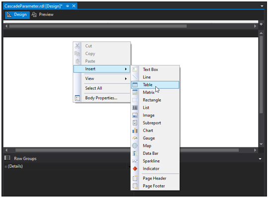Image resolution: width=269 pixels, height=198 pixels.
Task: Click the red Indicator diamond icon
Action: 135,169
